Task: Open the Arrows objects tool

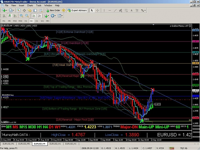Action: click(142, 11)
